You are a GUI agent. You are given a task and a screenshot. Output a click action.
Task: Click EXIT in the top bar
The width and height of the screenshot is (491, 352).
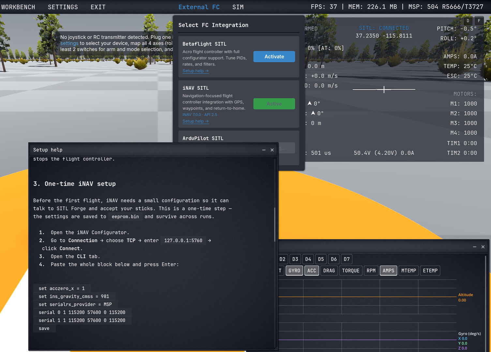click(x=98, y=7)
